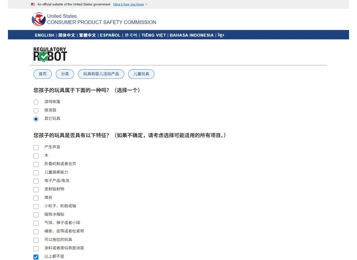Select the 其它玩具 radio button
The width and height of the screenshot is (357, 260).
pyautogui.click(x=36, y=119)
